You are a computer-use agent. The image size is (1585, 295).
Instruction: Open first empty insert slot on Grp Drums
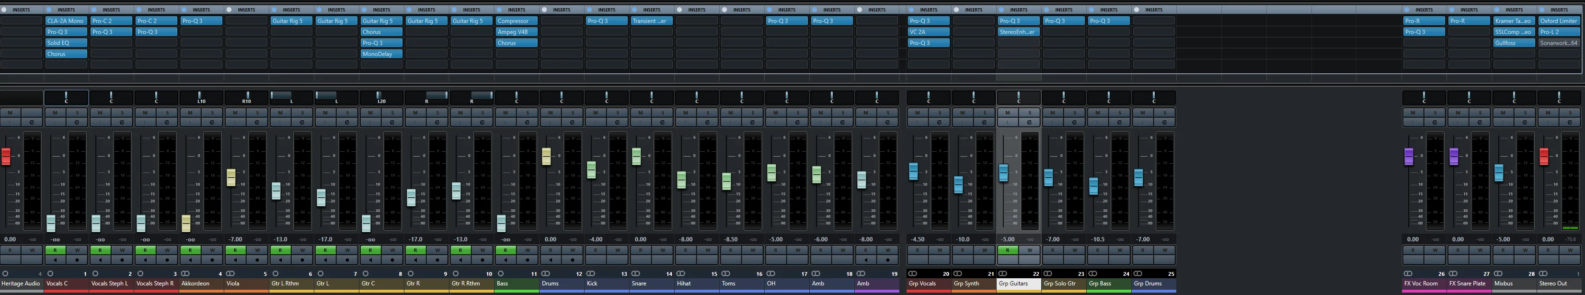click(1154, 21)
